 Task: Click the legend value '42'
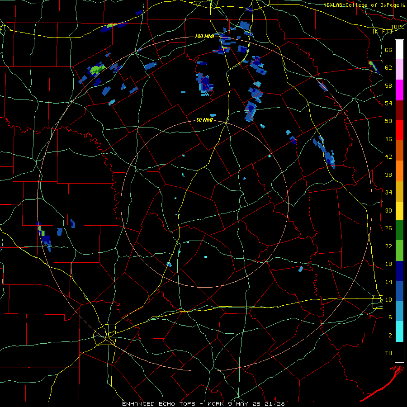click(x=388, y=157)
